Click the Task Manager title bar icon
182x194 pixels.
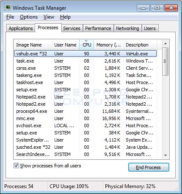[x=7, y=8]
